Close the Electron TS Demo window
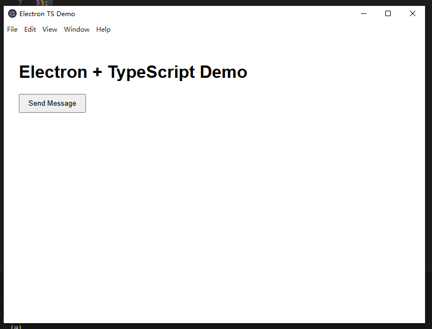This screenshot has width=432, height=329. [x=413, y=13]
